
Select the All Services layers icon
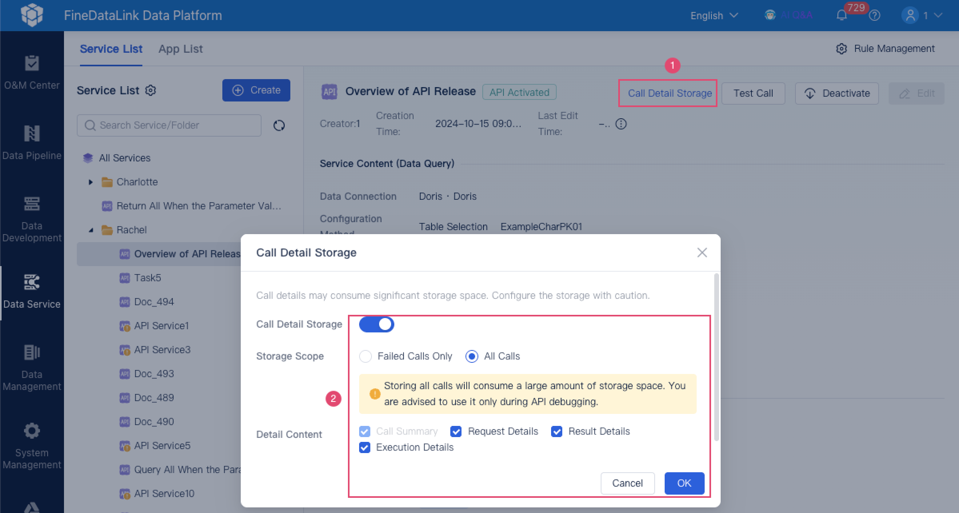(x=88, y=158)
